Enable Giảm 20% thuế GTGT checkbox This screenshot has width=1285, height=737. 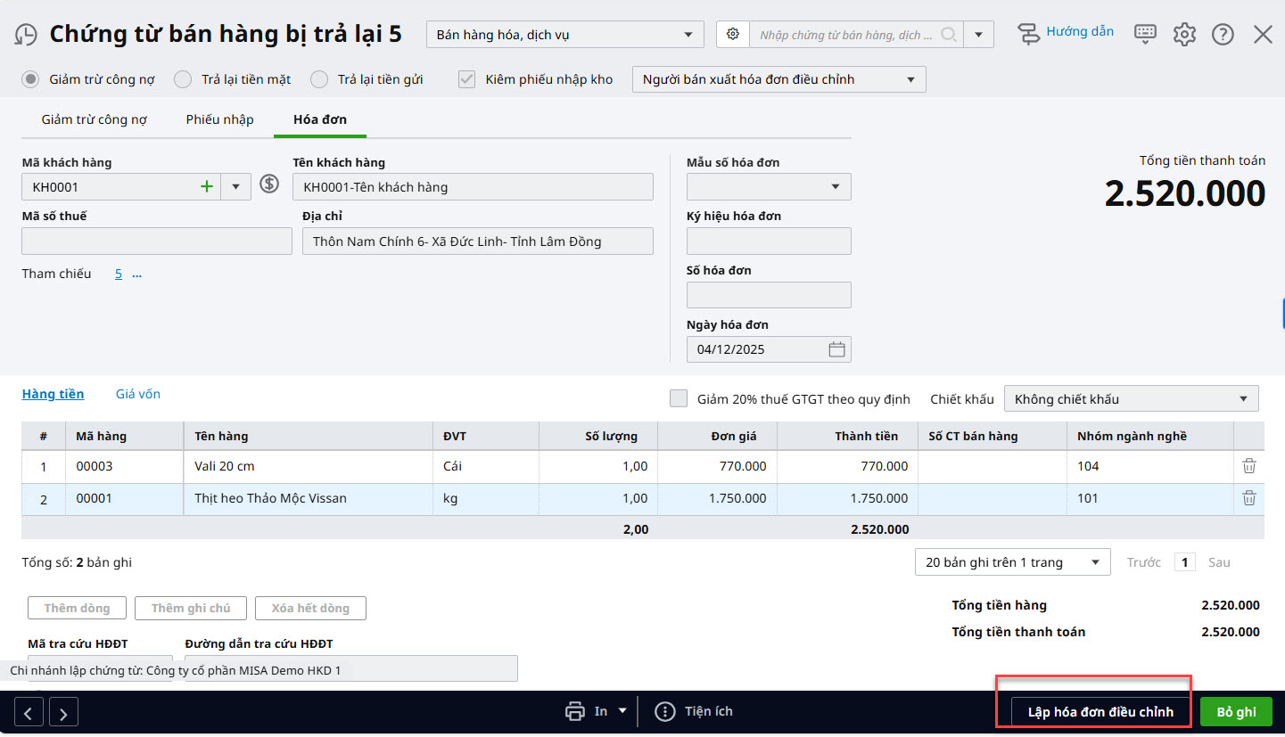click(x=679, y=398)
